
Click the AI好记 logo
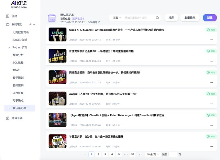point(18,4)
